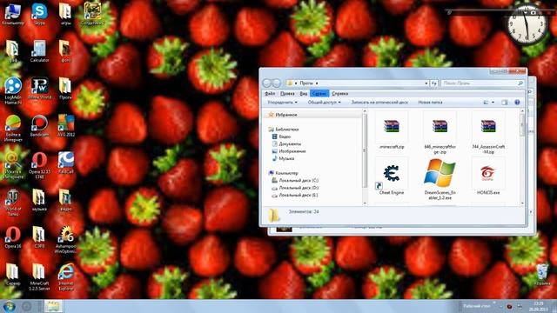This screenshot has height=313, width=557.
Task: Open the Ashampoo WinOptimizer shortcut
Action: point(66,240)
